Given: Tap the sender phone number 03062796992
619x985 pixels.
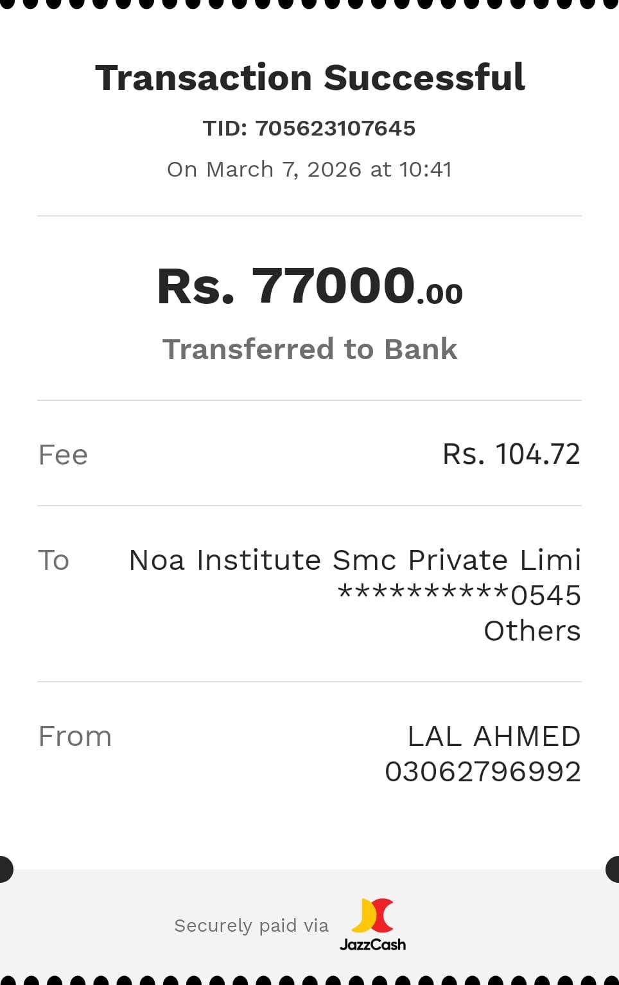Looking at the screenshot, I should tap(483, 772).
